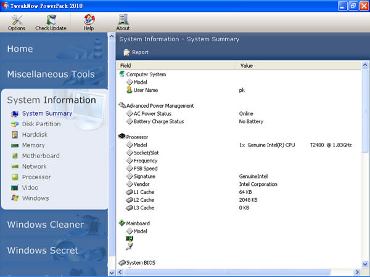This screenshot has height=277, width=370.
Task: Select the System Information section header
Action: (x=51, y=100)
